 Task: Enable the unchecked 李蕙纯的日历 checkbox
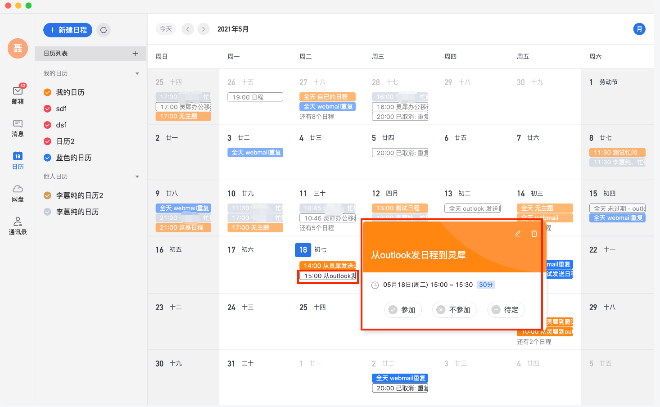47,212
